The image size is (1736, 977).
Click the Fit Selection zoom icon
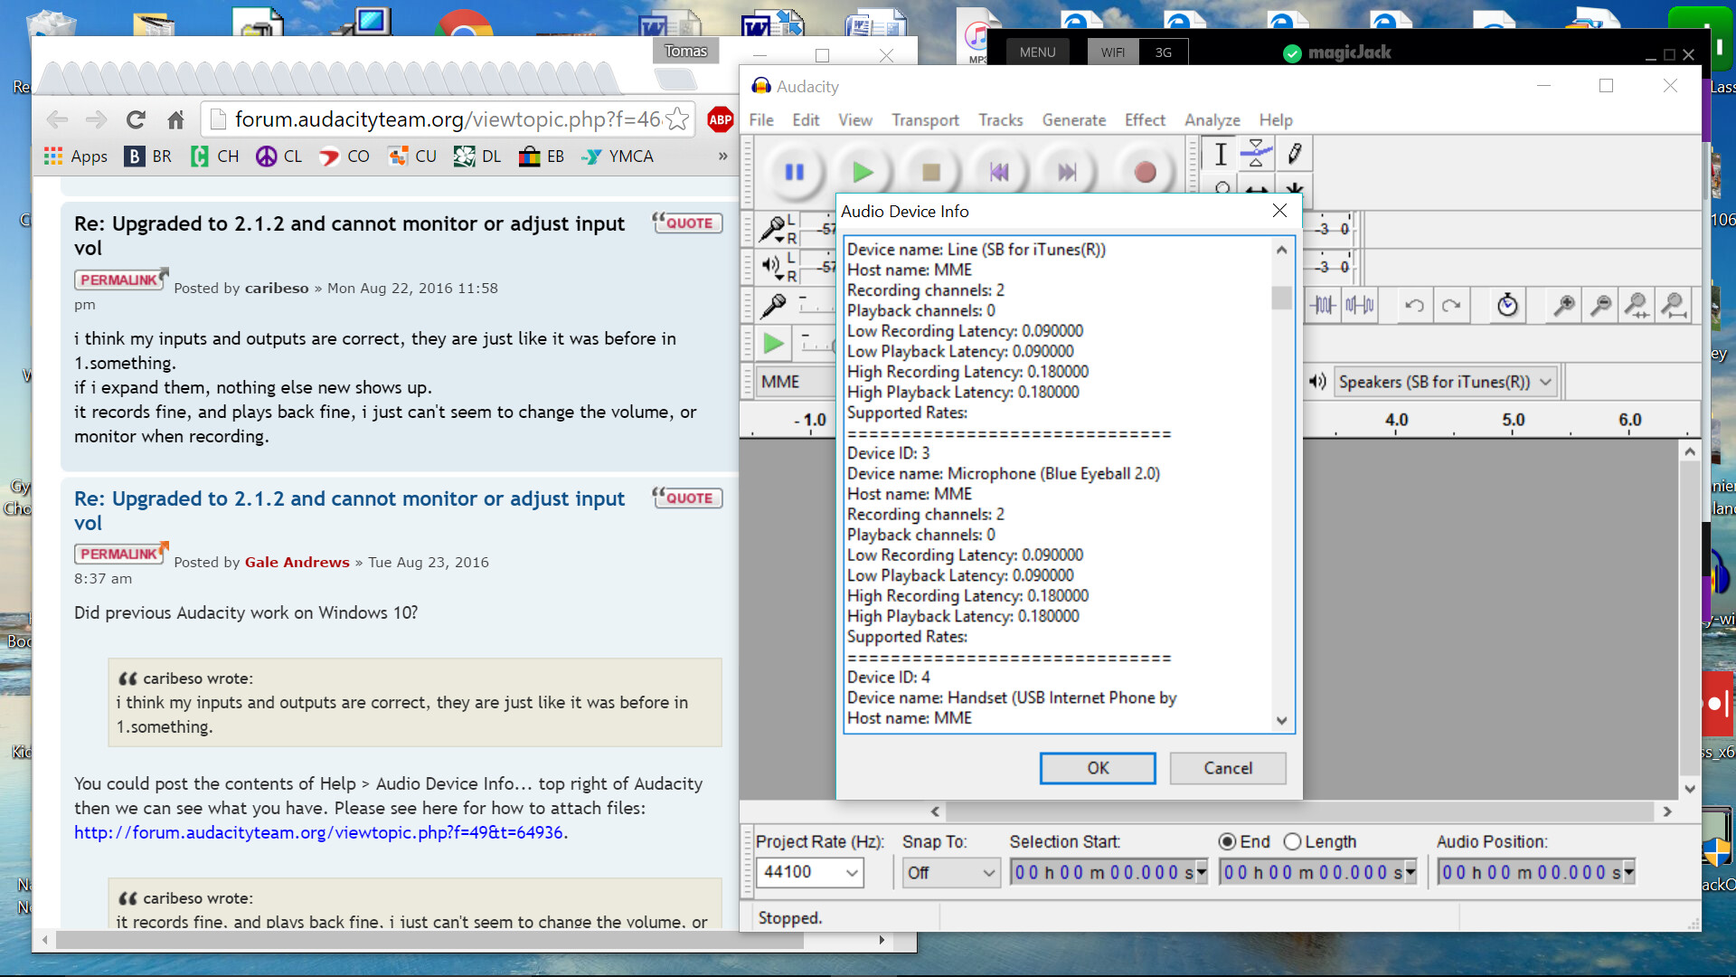(1637, 306)
